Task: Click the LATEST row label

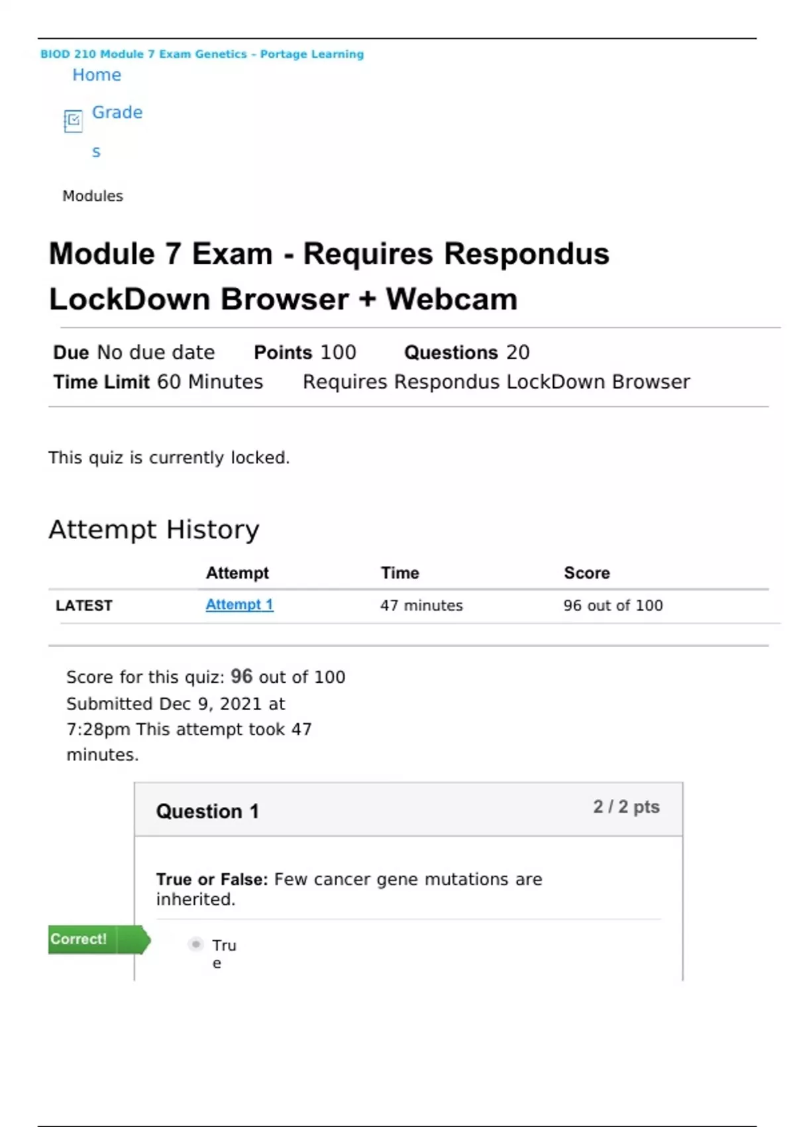Action: tap(84, 605)
